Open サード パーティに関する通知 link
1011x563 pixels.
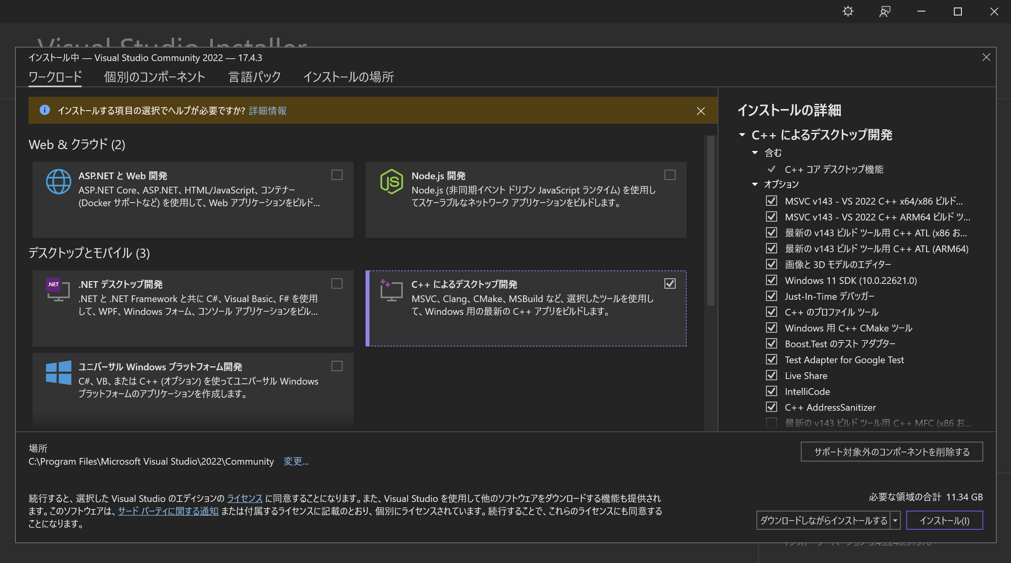click(168, 511)
